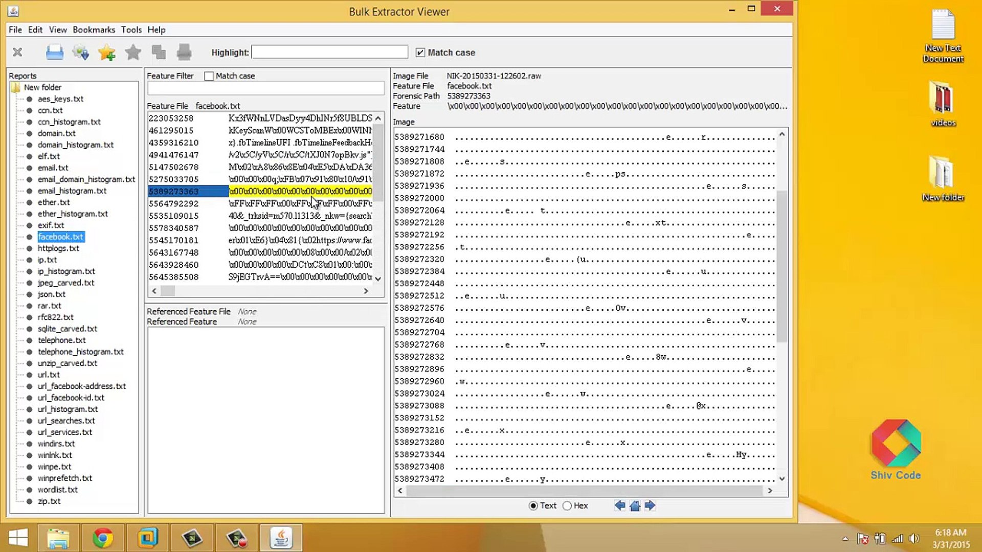Viewport: 982px width, 552px height.
Task: Click the gray Copy icon in toolbar
Action: (x=159, y=52)
